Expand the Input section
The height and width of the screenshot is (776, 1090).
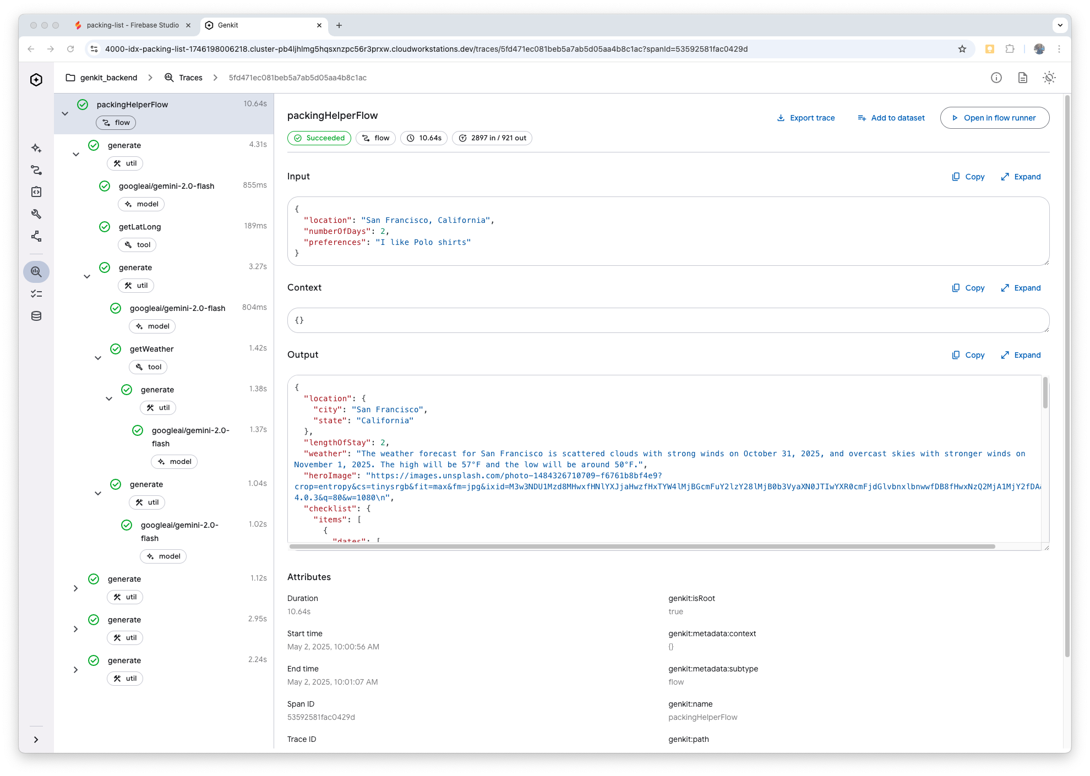click(1021, 177)
